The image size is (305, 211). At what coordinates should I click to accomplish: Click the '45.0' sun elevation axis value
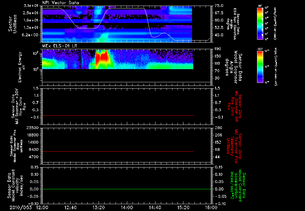219,35
